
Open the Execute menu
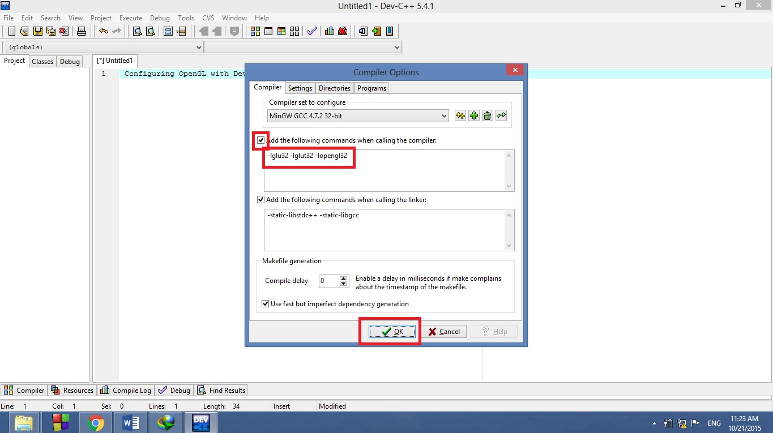click(x=131, y=18)
